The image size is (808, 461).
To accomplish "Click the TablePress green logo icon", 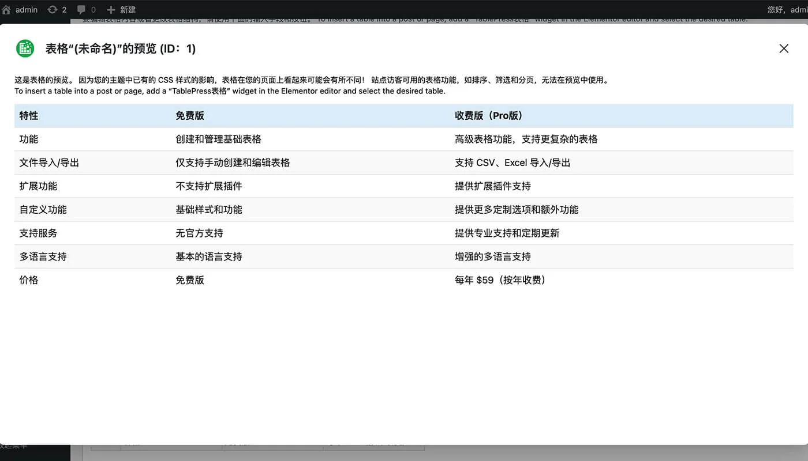I will pos(24,48).
